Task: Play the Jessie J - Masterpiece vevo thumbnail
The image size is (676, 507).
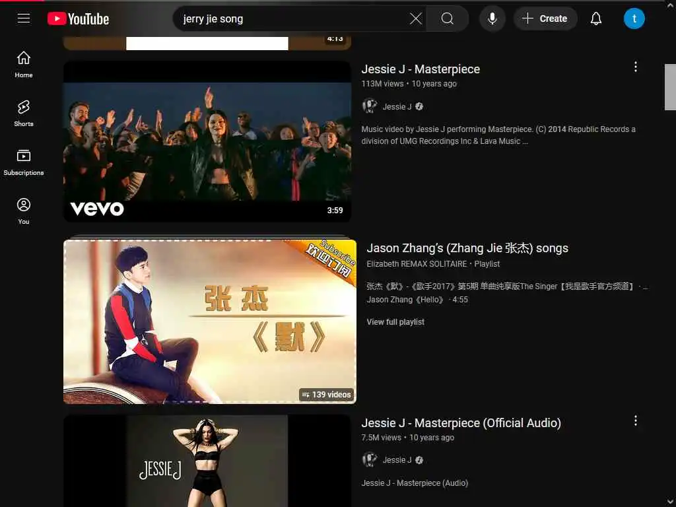Action: (207, 141)
